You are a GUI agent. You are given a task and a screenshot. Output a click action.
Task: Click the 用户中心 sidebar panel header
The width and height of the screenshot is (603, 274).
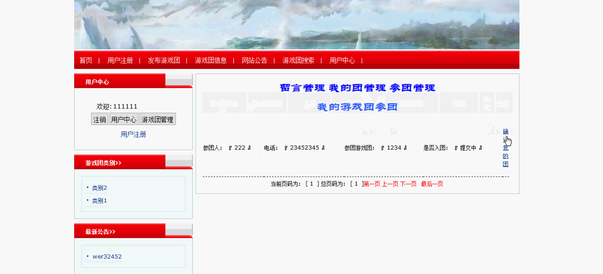pos(133,82)
